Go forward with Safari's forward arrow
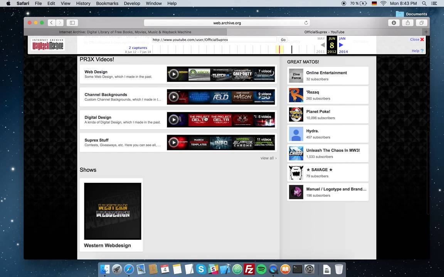This screenshot has width=444, height=277. click(x=60, y=23)
